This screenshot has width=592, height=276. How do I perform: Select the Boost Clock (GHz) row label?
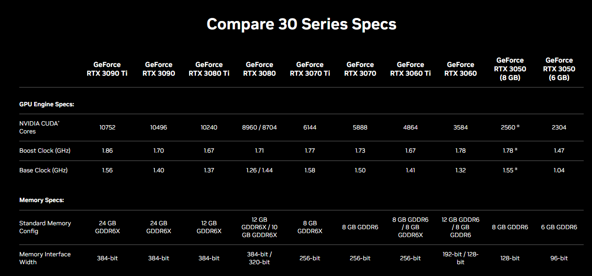pyautogui.click(x=45, y=150)
